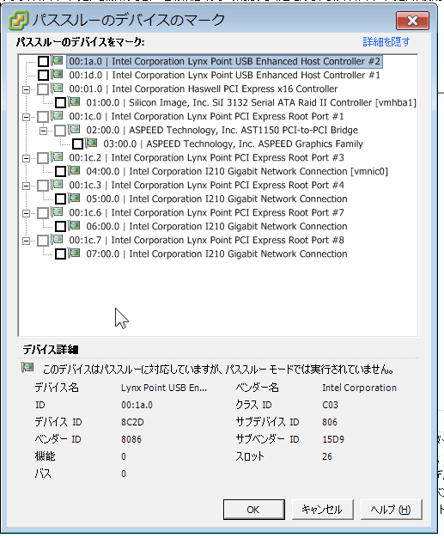
Task: Collapse the 00:1c.3 Root Port #4 node
Action: tap(26, 186)
